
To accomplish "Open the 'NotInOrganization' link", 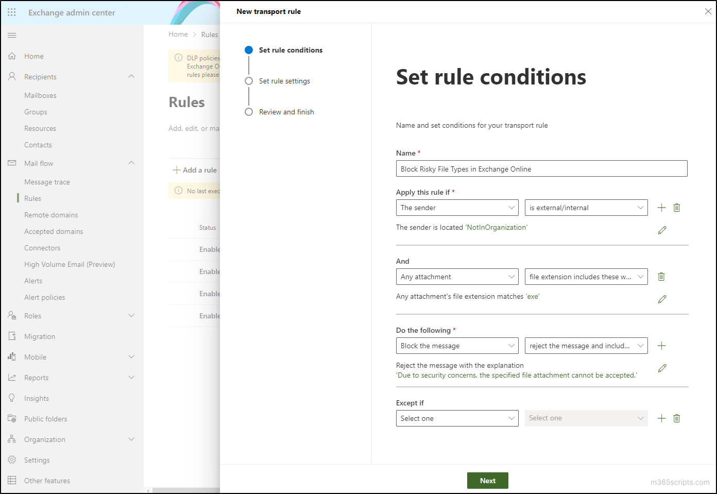I will tap(496, 227).
